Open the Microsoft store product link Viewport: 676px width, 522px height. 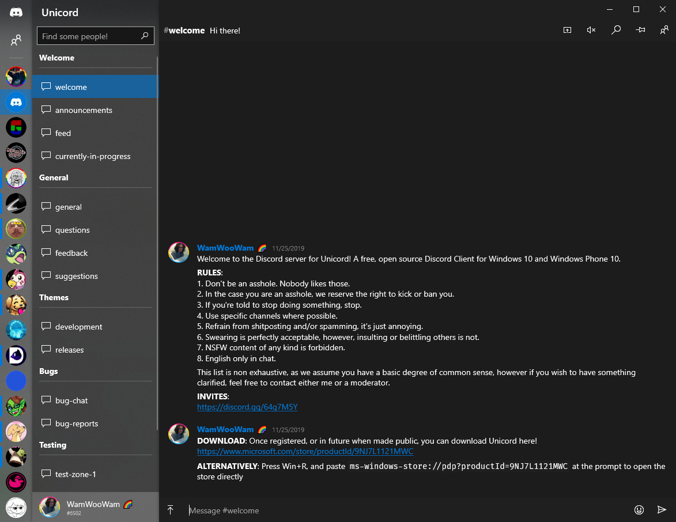[305, 451]
